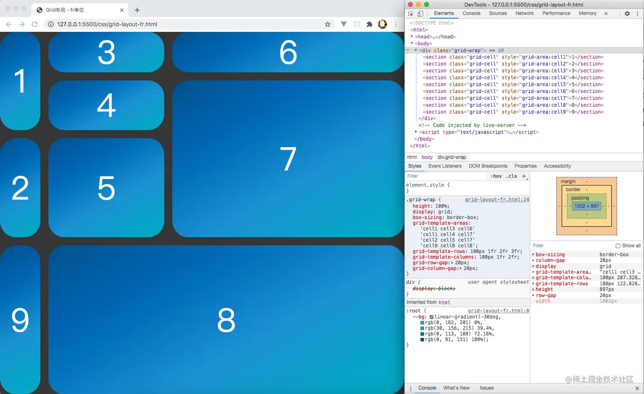Open the rgb(0, 113, 188) color swatch

423,334
